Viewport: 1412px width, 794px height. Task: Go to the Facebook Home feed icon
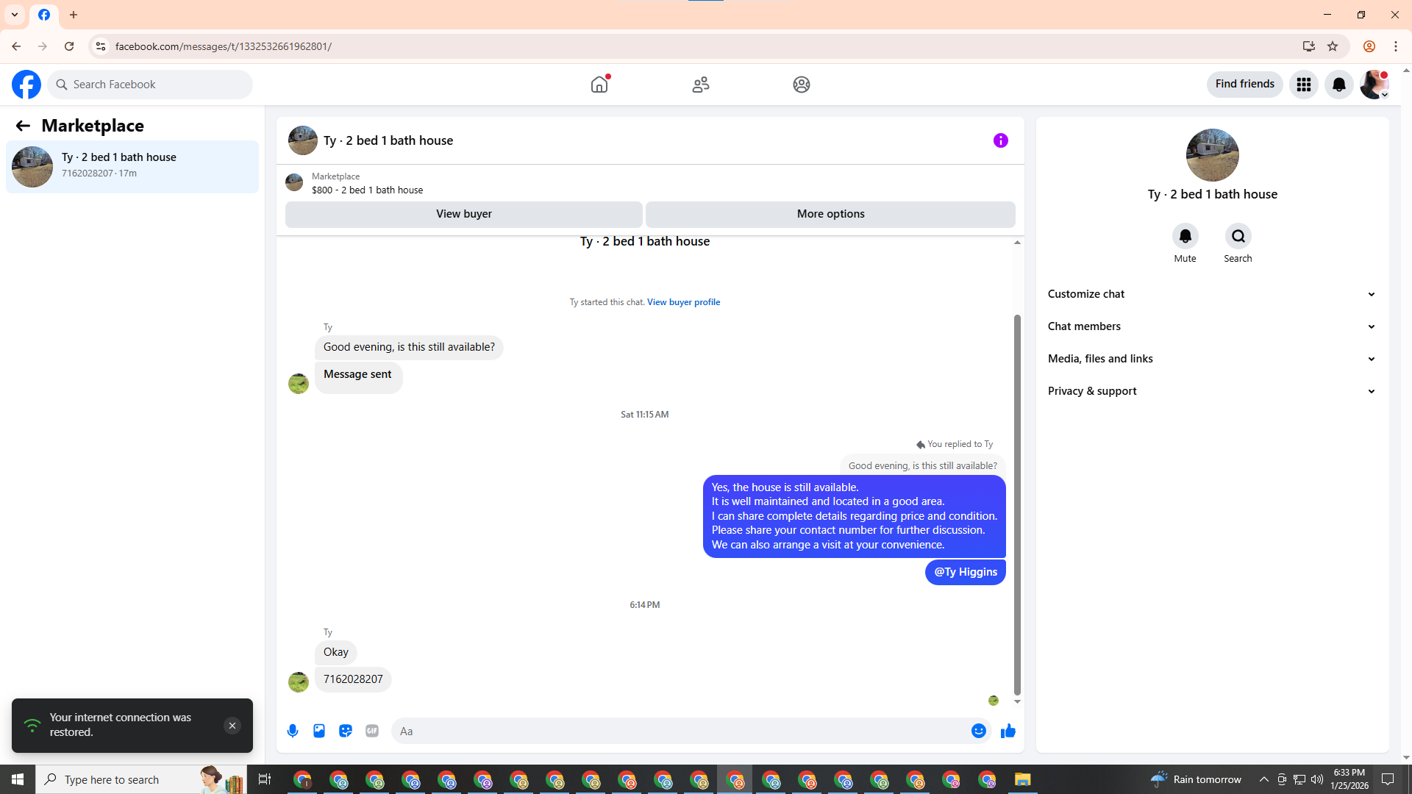599,85
